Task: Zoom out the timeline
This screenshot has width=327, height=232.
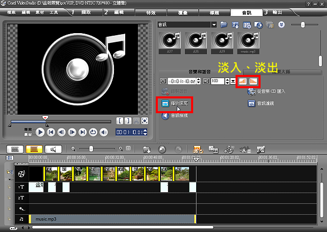Action: 73,148
